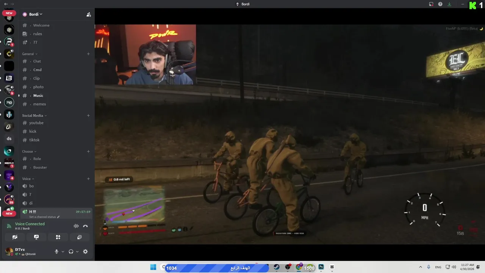Image resolution: width=485 pixels, height=273 pixels.
Task: Turn on camera in voice panel
Action: 15,237
